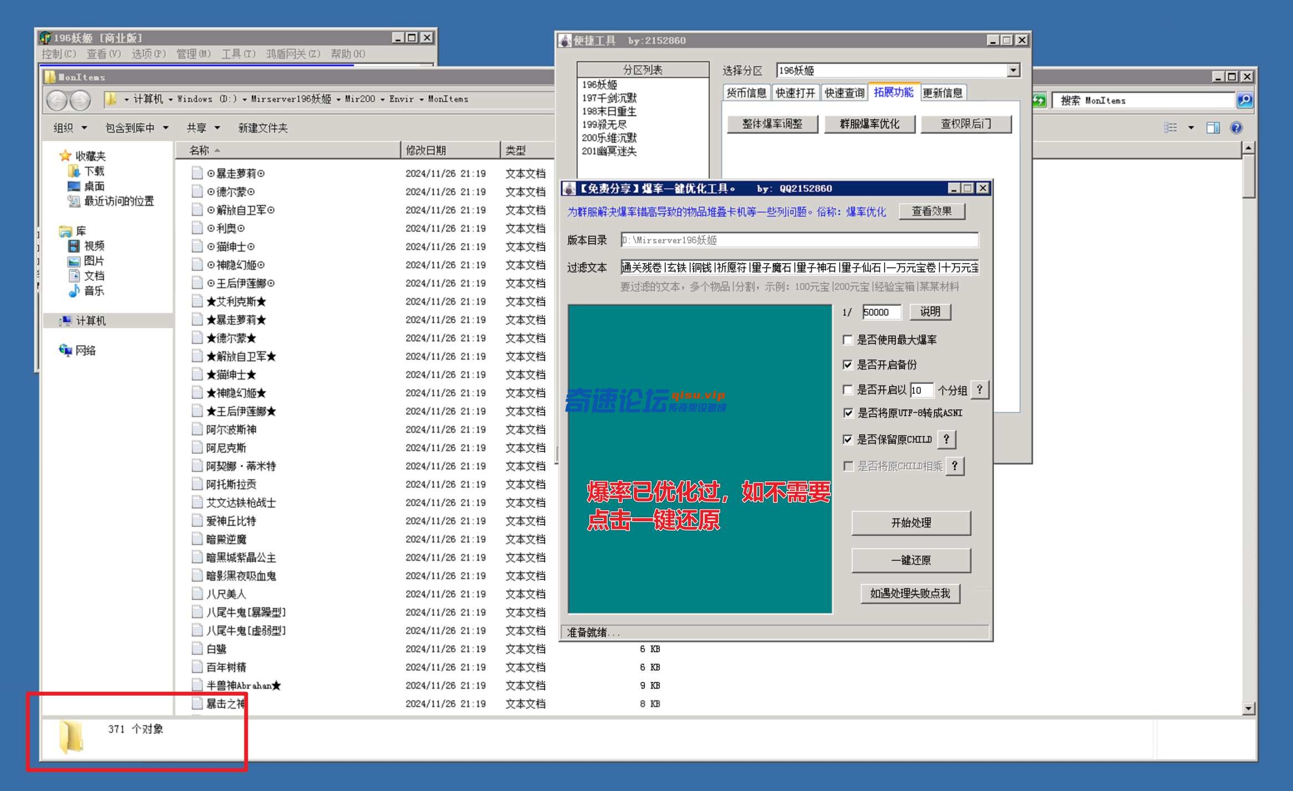Click the 如遇处理失败点我 button
The height and width of the screenshot is (791, 1293).
click(910, 593)
